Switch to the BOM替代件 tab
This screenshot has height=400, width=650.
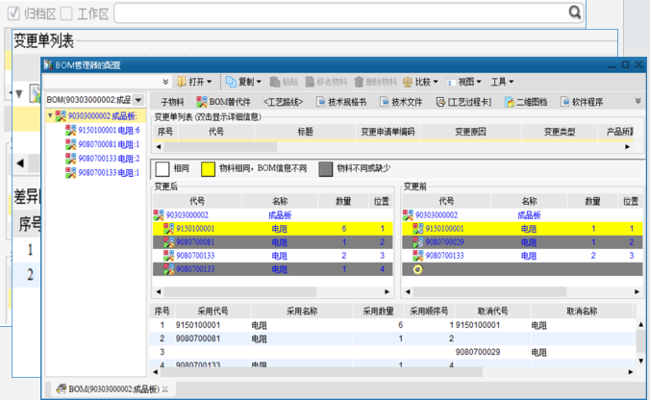point(222,101)
